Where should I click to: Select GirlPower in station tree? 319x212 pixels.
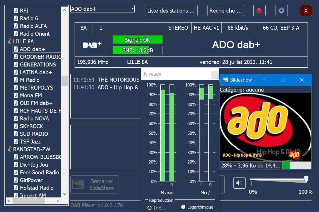[x=31, y=180]
